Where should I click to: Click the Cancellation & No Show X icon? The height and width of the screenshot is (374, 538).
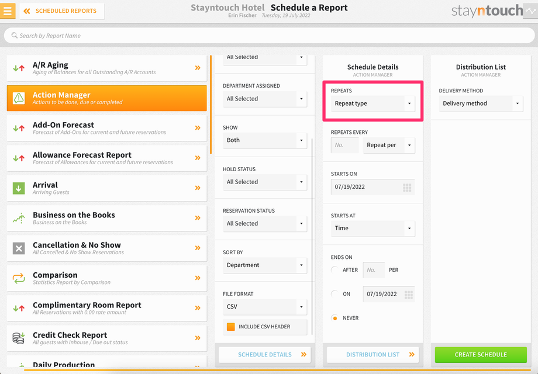click(19, 248)
